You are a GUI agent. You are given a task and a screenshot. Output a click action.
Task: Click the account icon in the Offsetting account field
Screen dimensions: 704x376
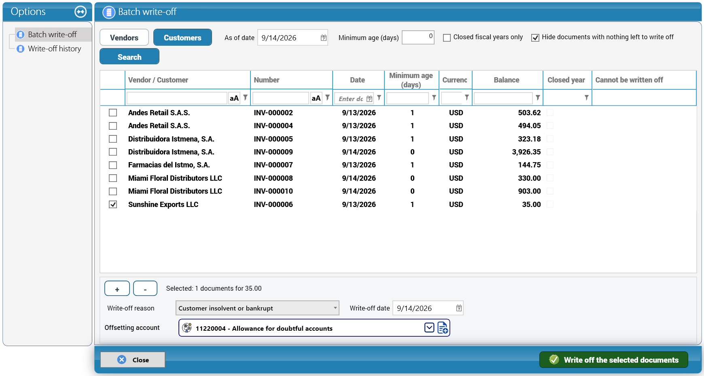(x=187, y=328)
